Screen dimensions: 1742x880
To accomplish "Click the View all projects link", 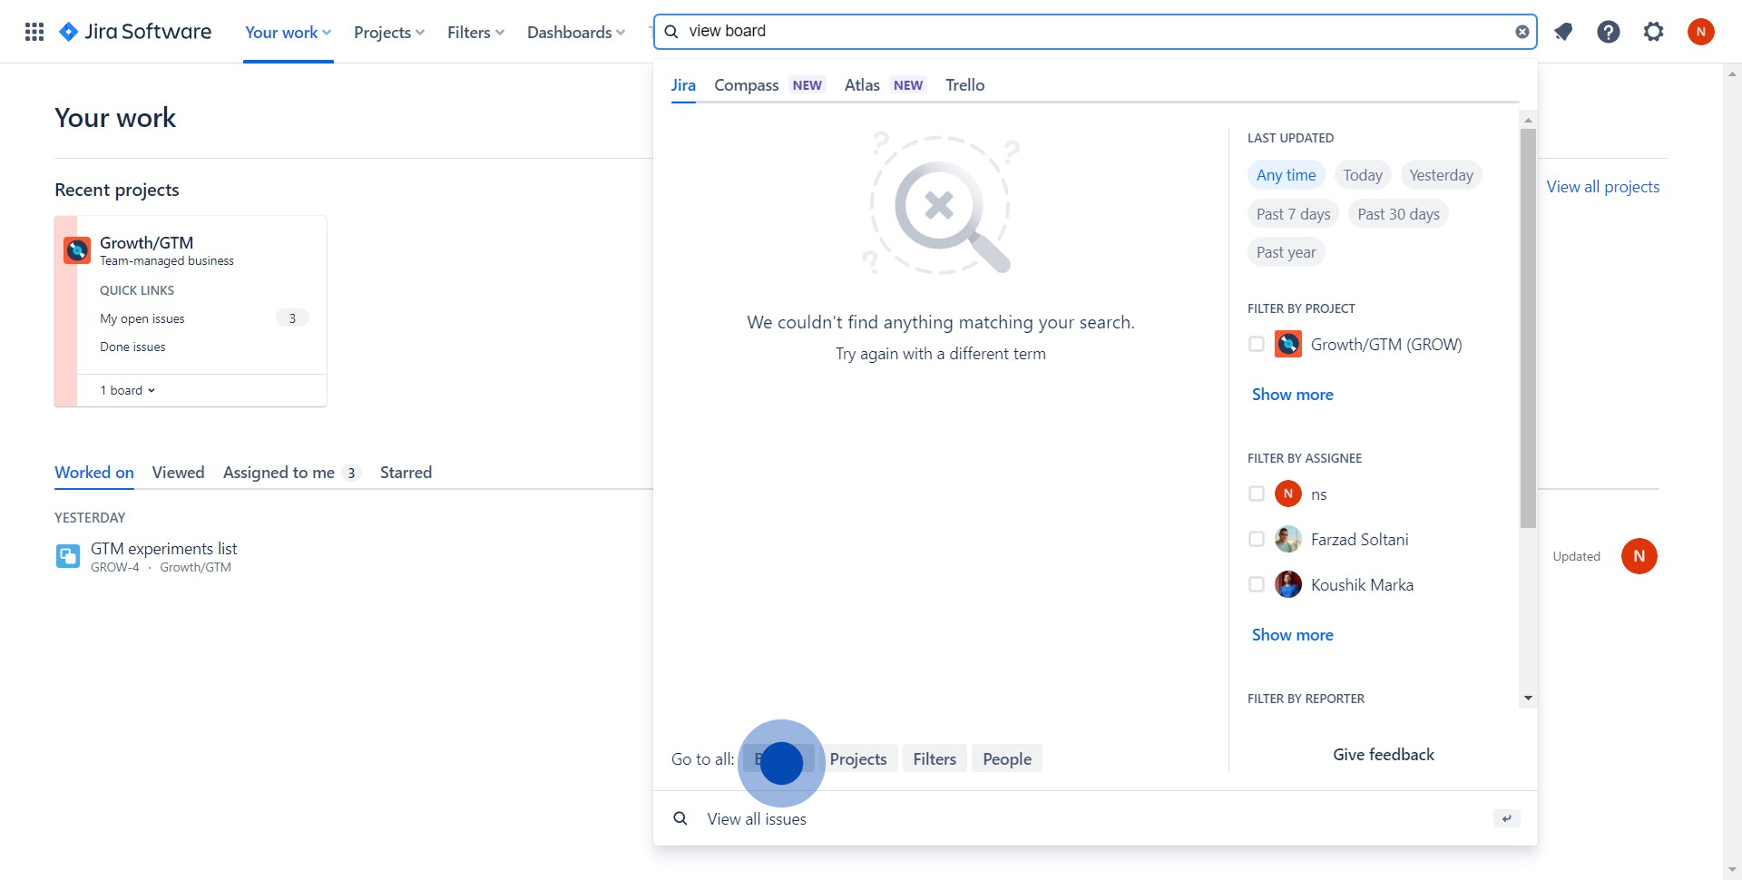I will (x=1602, y=187).
